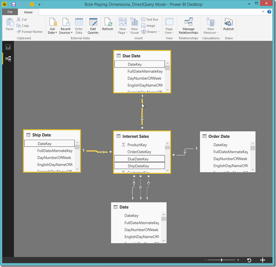The image size is (276, 267).
Task: Open Quick Access Toolbar customize dropdown
Action: point(39,4)
